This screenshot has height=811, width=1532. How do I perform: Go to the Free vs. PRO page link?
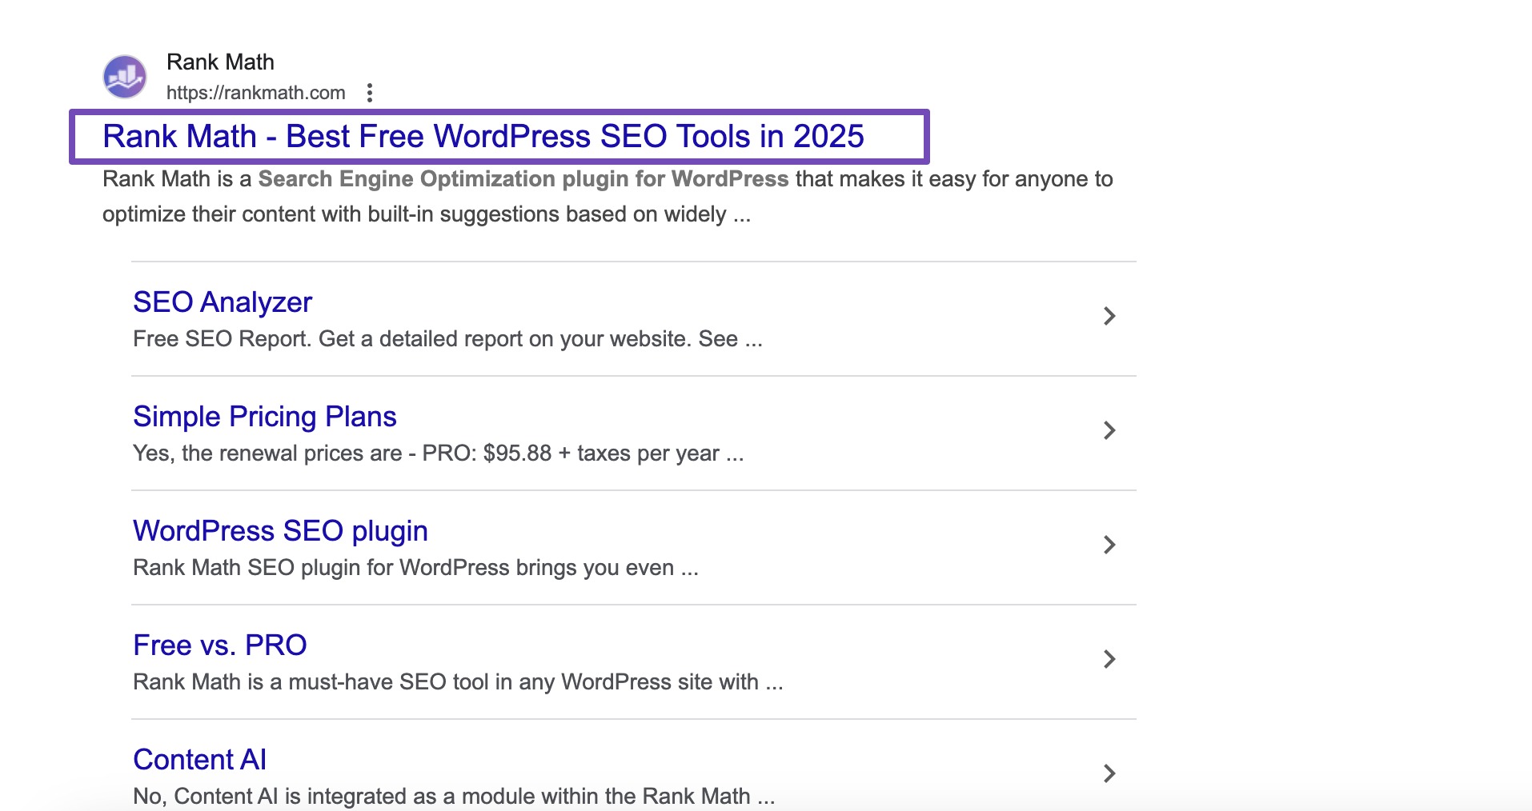[x=219, y=645]
